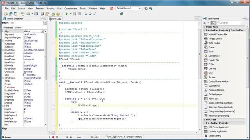The height and width of the screenshot is (140, 250).
Task: Click the Help contents book icon
Action: pyautogui.click(x=121, y=14)
